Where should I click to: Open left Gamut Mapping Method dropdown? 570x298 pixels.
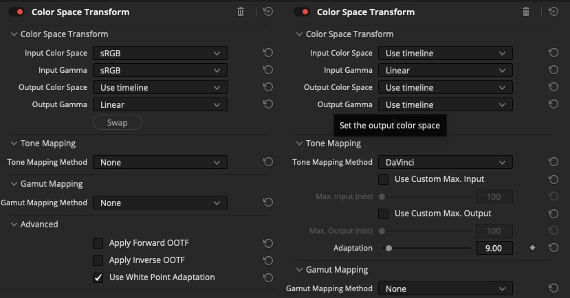point(160,203)
